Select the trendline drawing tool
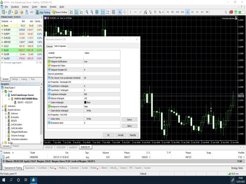246x184 pixels. pos(140,12)
